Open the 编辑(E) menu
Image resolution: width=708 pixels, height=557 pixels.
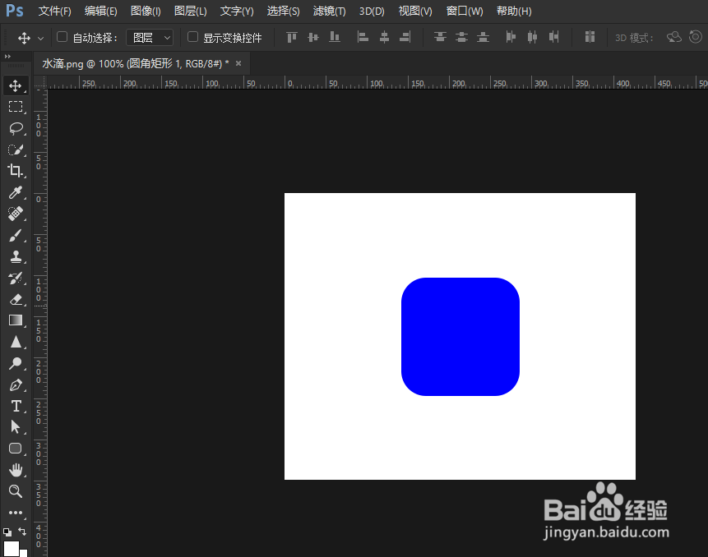point(100,11)
